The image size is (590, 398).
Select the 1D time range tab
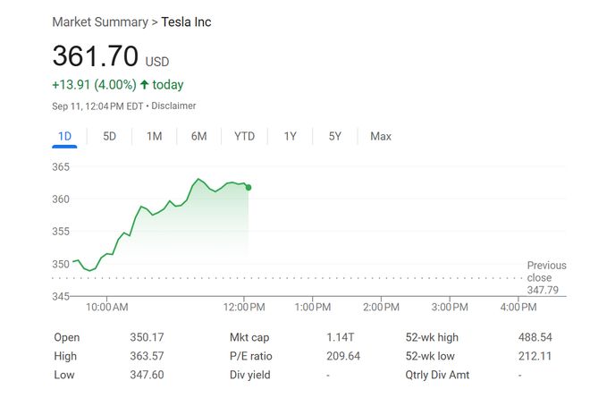(x=64, y=136)
